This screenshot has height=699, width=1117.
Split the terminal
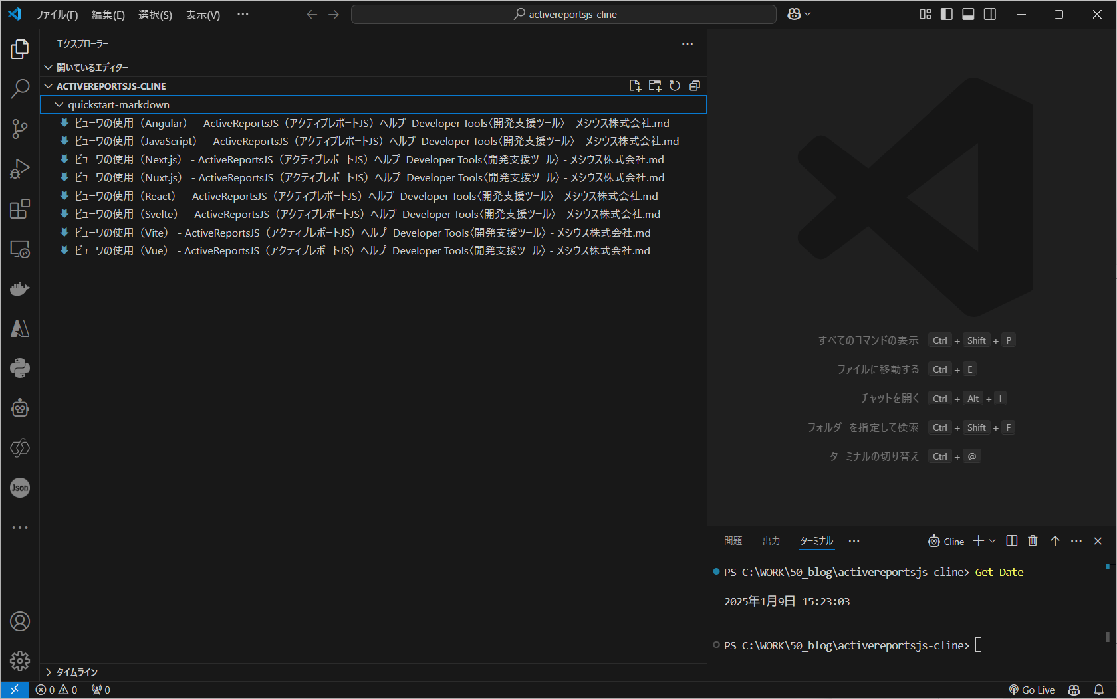tap(1012, 541)
